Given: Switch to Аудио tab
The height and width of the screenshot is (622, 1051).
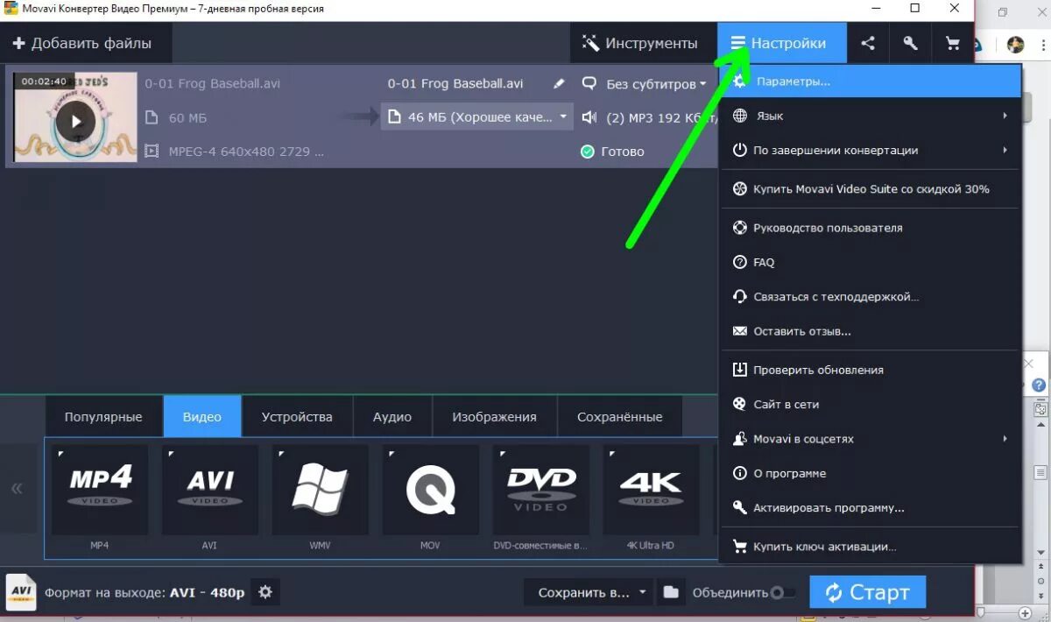Looking at the screenshot, I should (x=392, y=417).
